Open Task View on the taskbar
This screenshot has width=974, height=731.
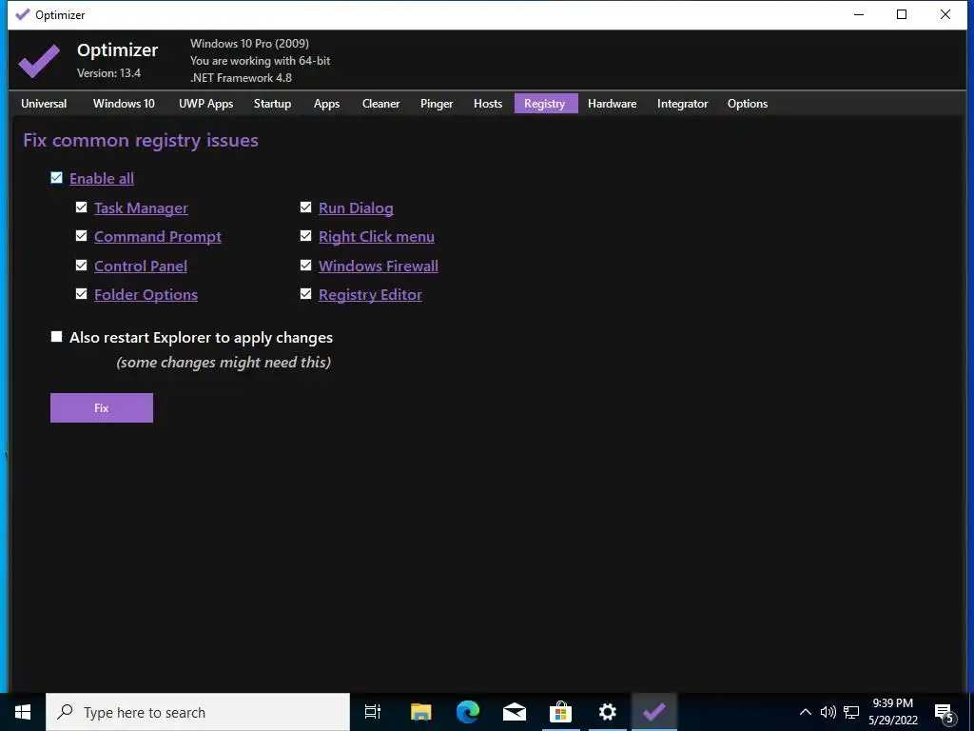[373, 712]
